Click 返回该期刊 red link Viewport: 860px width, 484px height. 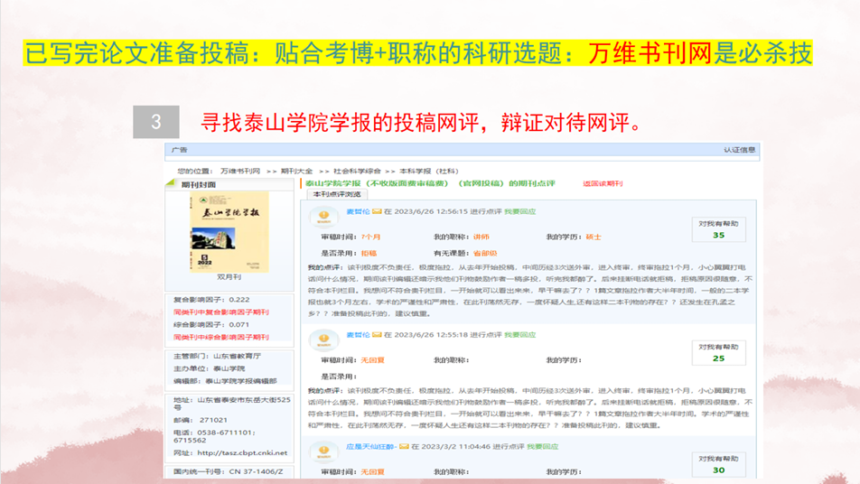tap(603, 183)
